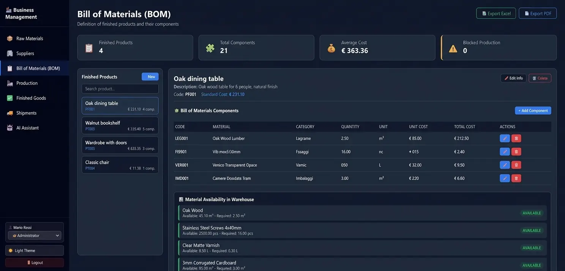Edit the IMD001 component row
The image size is (565, 271).
pyautogui.click(x=505, y=178)
